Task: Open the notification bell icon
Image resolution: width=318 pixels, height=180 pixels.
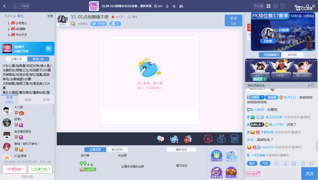Action: click(x=275, y=6)
